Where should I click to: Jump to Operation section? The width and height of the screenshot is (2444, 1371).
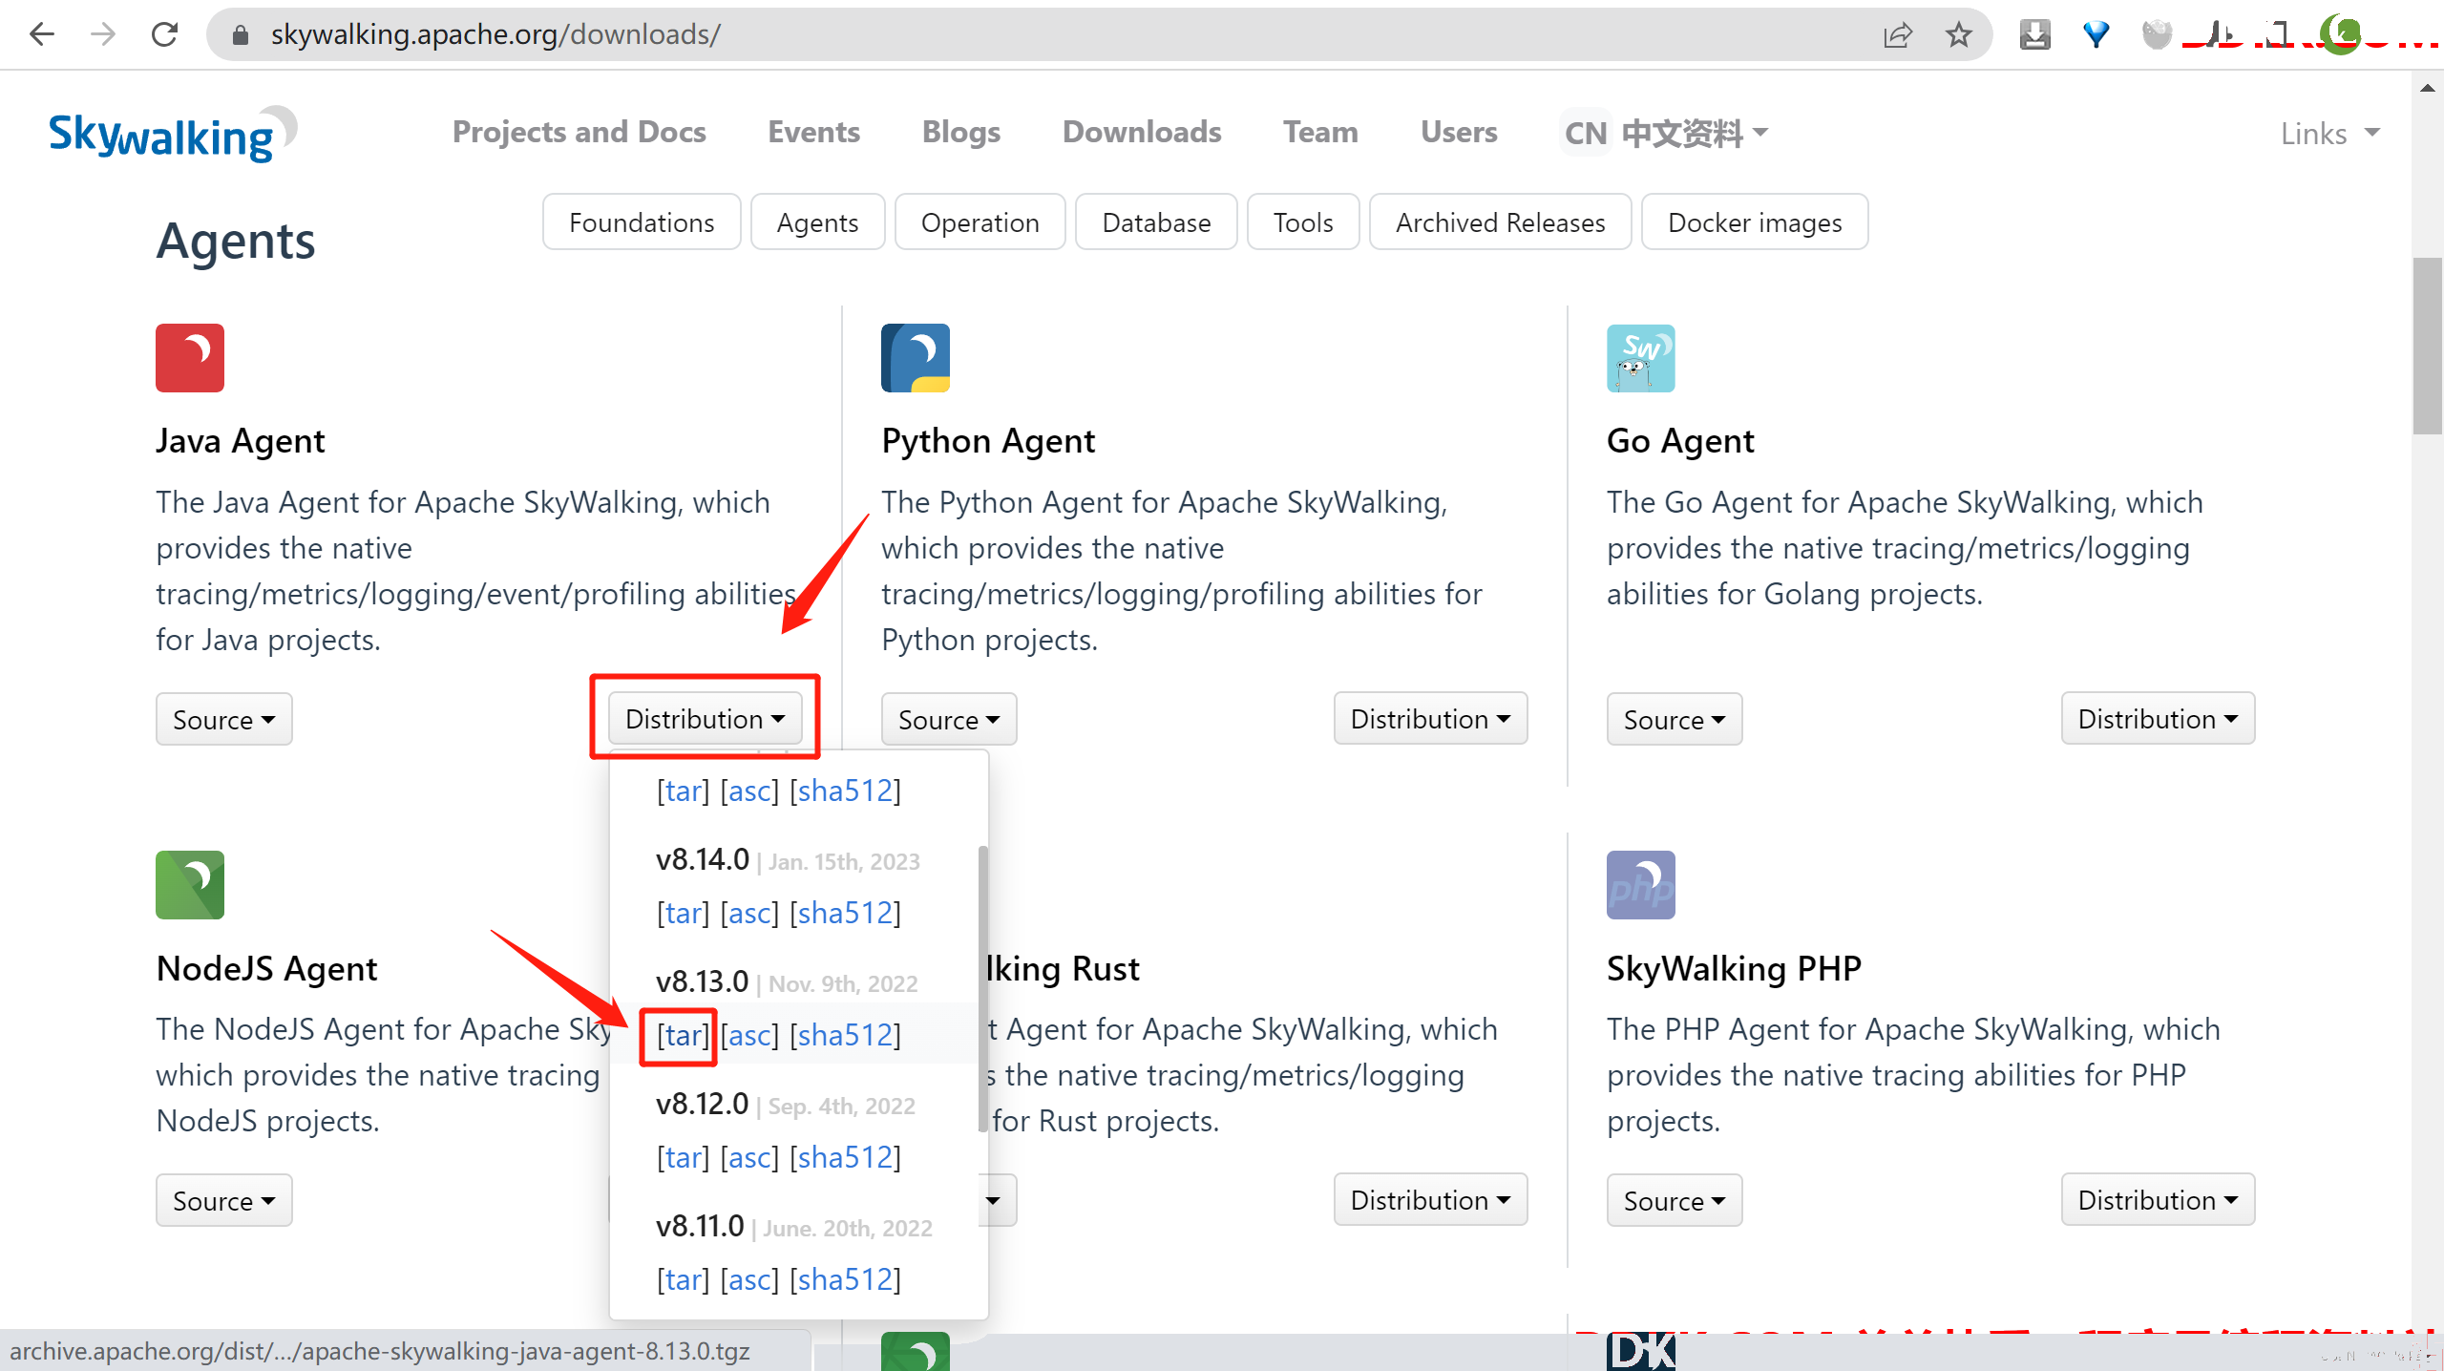pyautogui.click(x=980, y=222)
